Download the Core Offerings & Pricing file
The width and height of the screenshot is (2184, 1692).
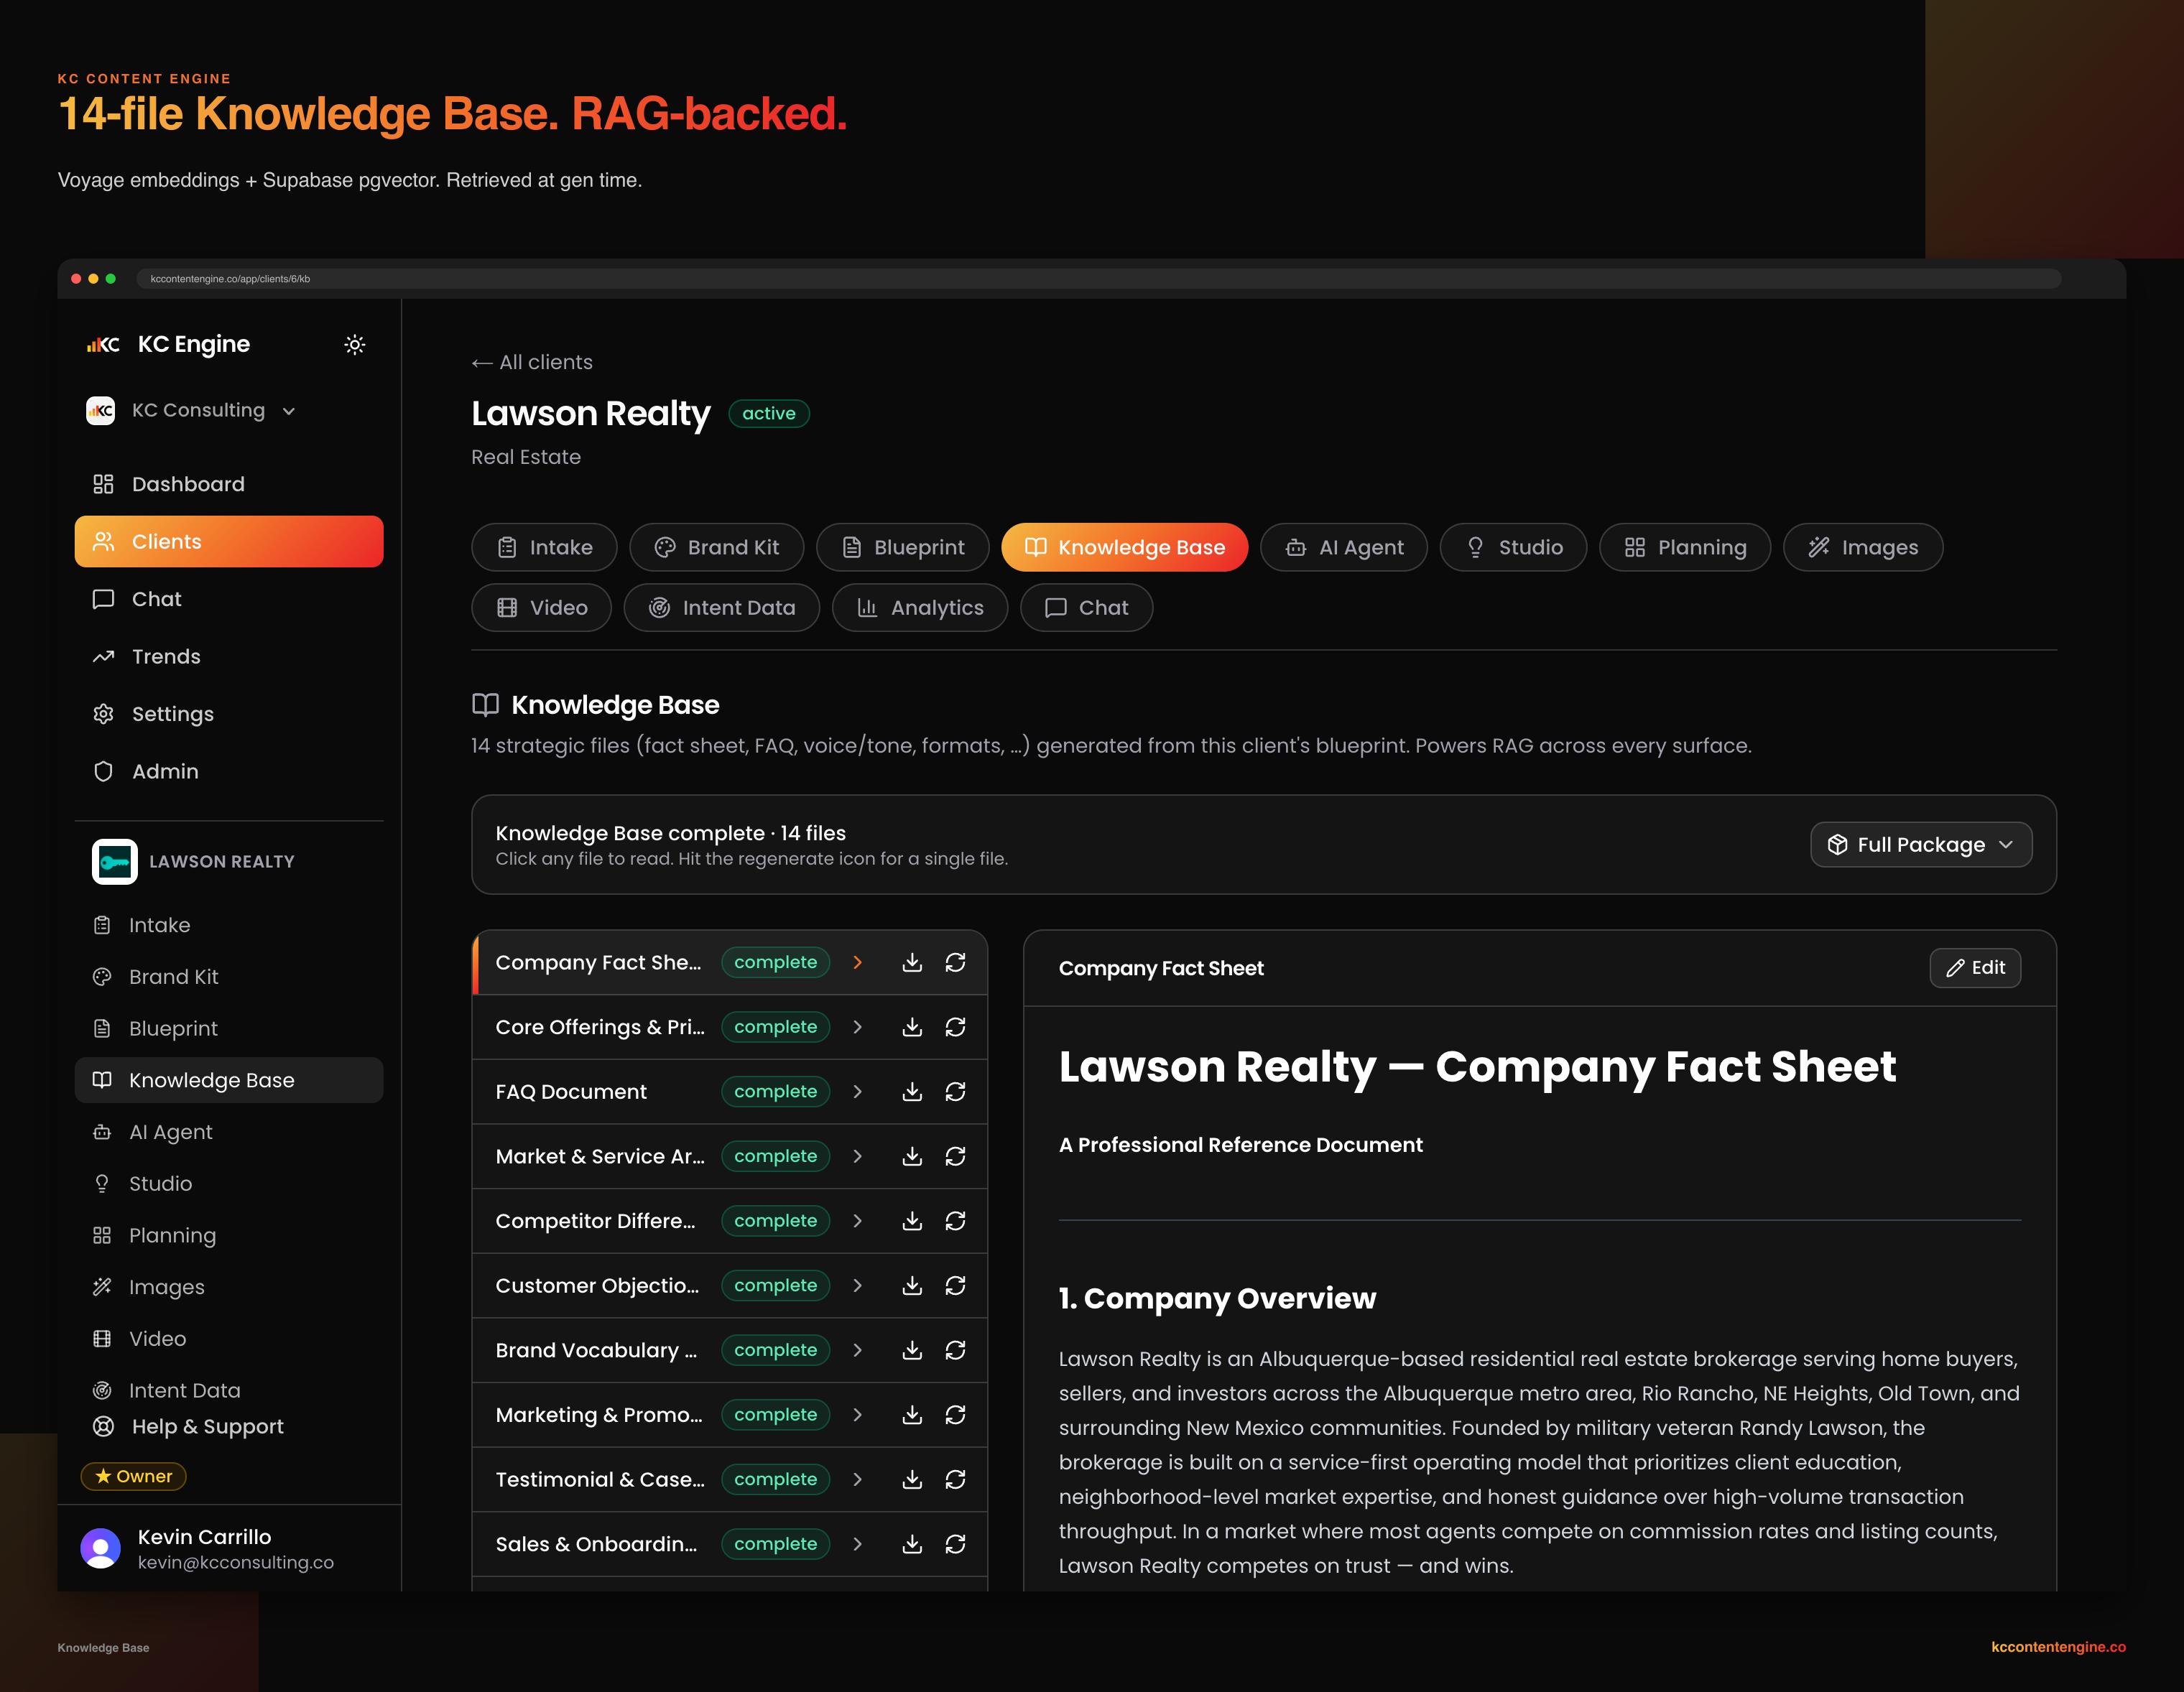(912, 1028)
